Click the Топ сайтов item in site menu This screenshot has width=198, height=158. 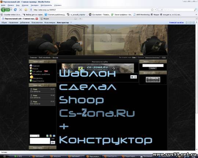(37, 71)
